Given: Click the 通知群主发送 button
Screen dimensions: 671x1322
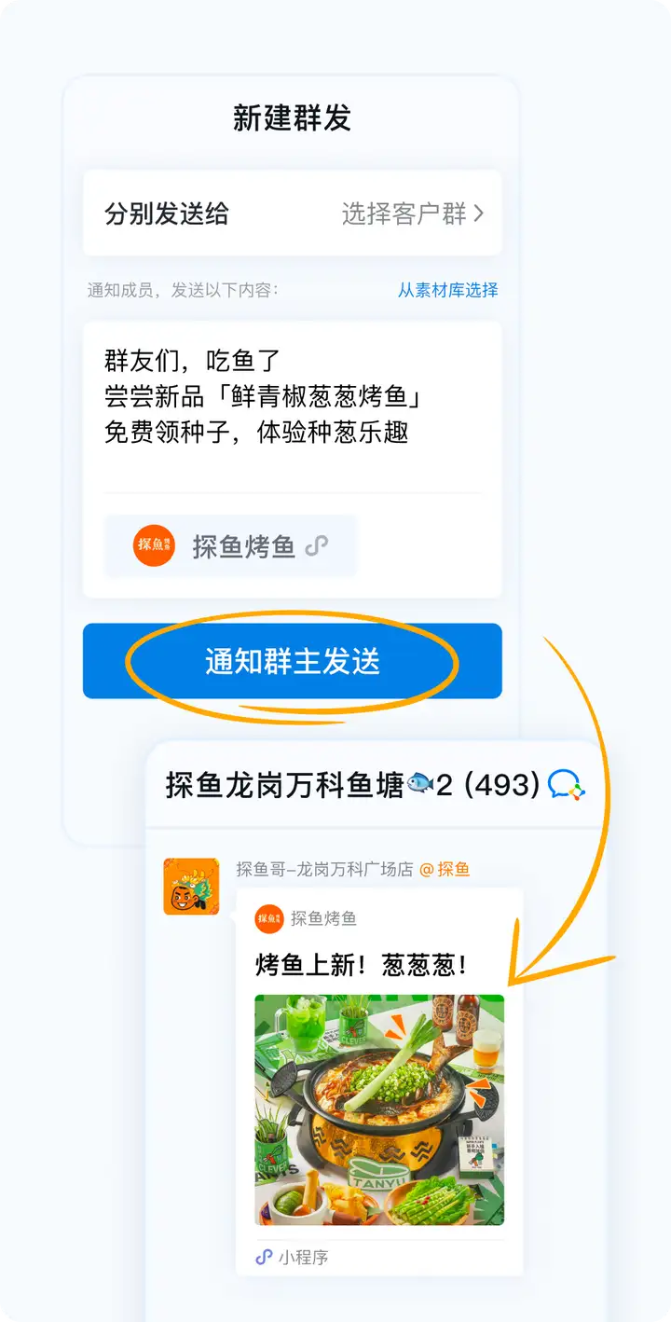Looking at the screenshot, I should [293, 661].
